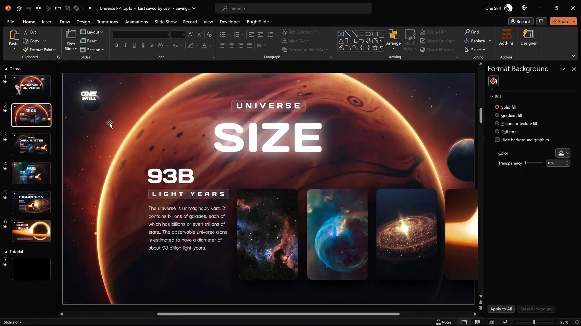581x326 pixels.
Task: Open the Section dropdown
Action: click(x=92, y=50)
